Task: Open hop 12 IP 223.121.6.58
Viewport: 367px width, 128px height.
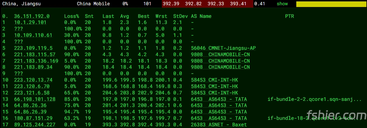Action: [32, 93]
